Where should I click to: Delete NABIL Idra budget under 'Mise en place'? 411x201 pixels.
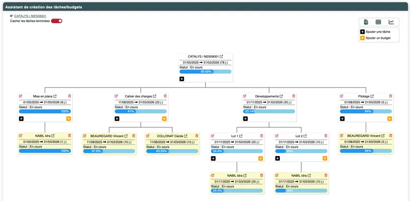(70, 136)
